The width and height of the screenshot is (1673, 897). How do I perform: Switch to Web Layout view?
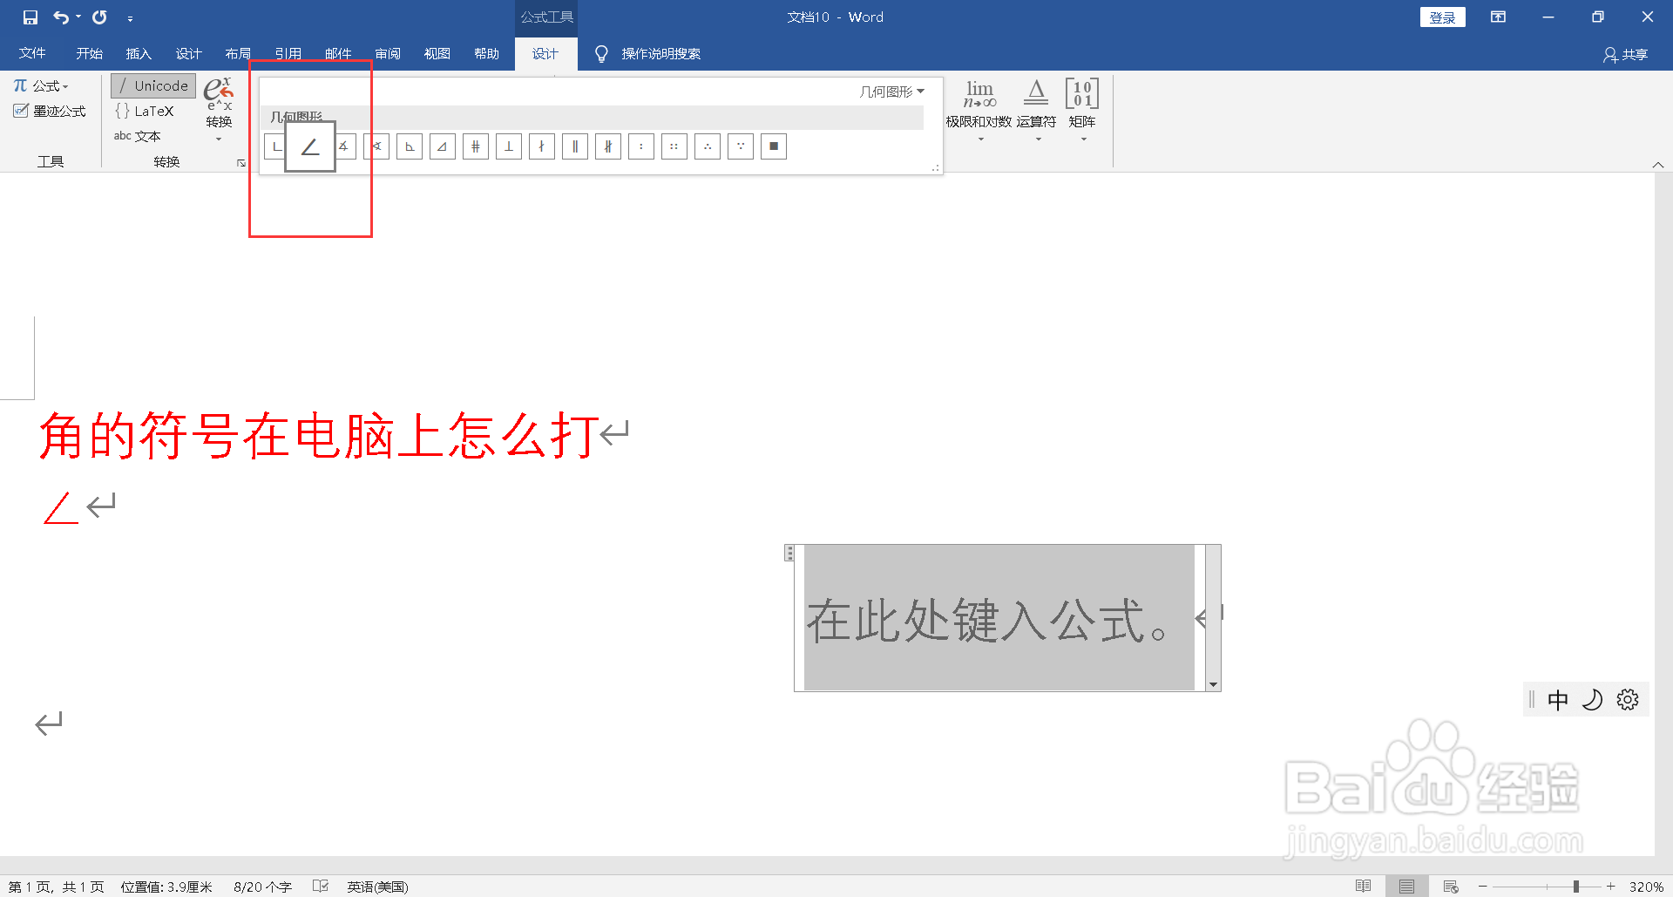tap(1451, 886)
